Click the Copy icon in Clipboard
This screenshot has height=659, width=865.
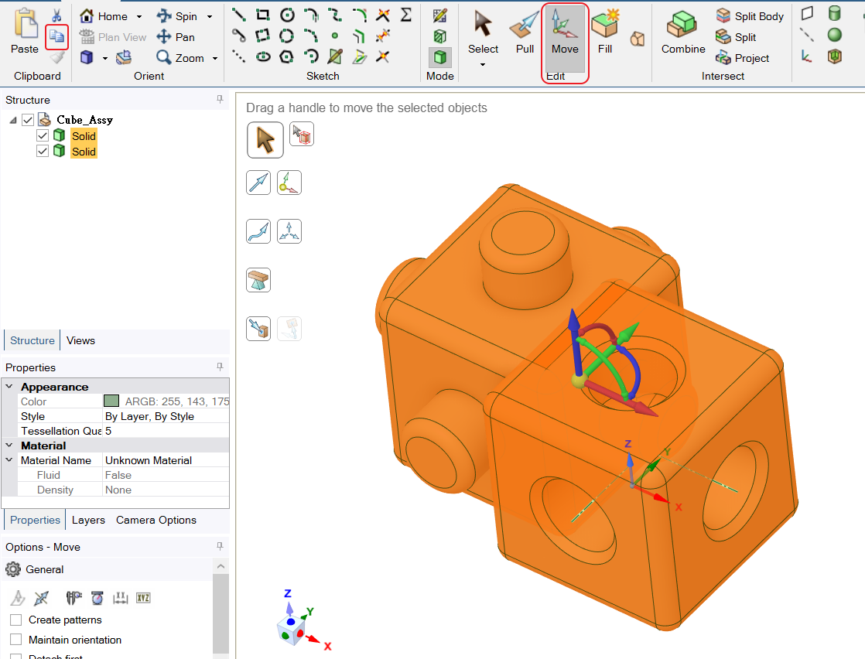pyautogui.click(x=56, y=36)
